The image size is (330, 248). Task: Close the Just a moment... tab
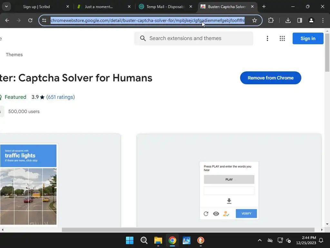129,6
